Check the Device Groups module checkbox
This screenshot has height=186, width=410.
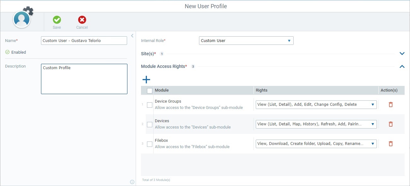149,105
